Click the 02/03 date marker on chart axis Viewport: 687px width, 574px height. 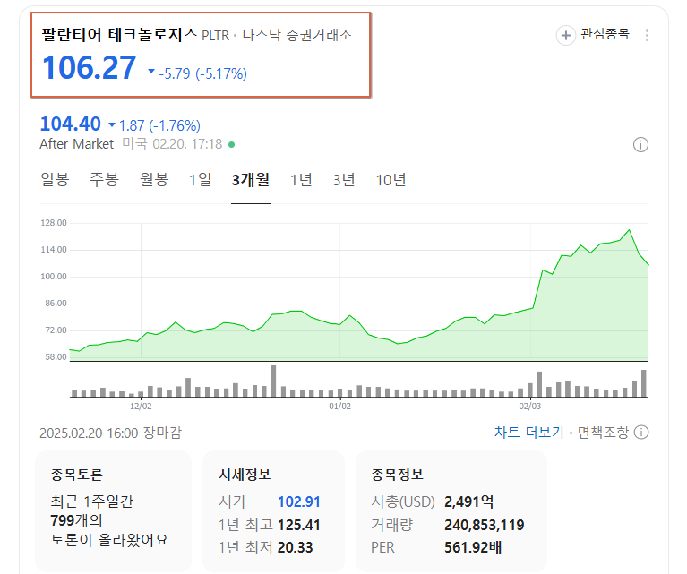[x=529, y=407]
